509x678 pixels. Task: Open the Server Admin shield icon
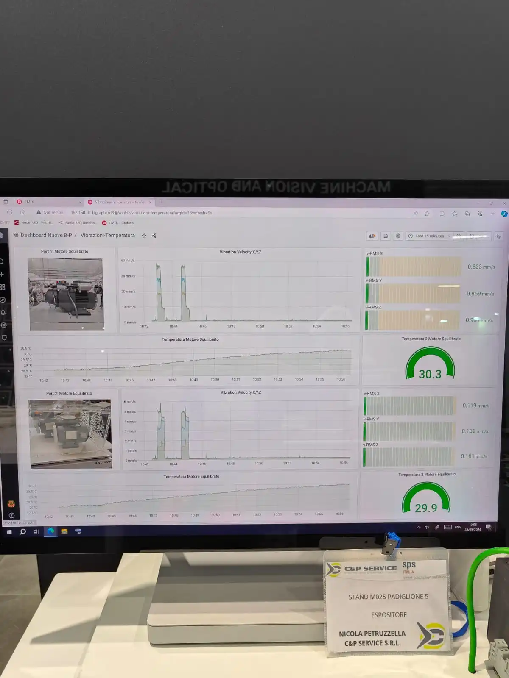[4, 338]
